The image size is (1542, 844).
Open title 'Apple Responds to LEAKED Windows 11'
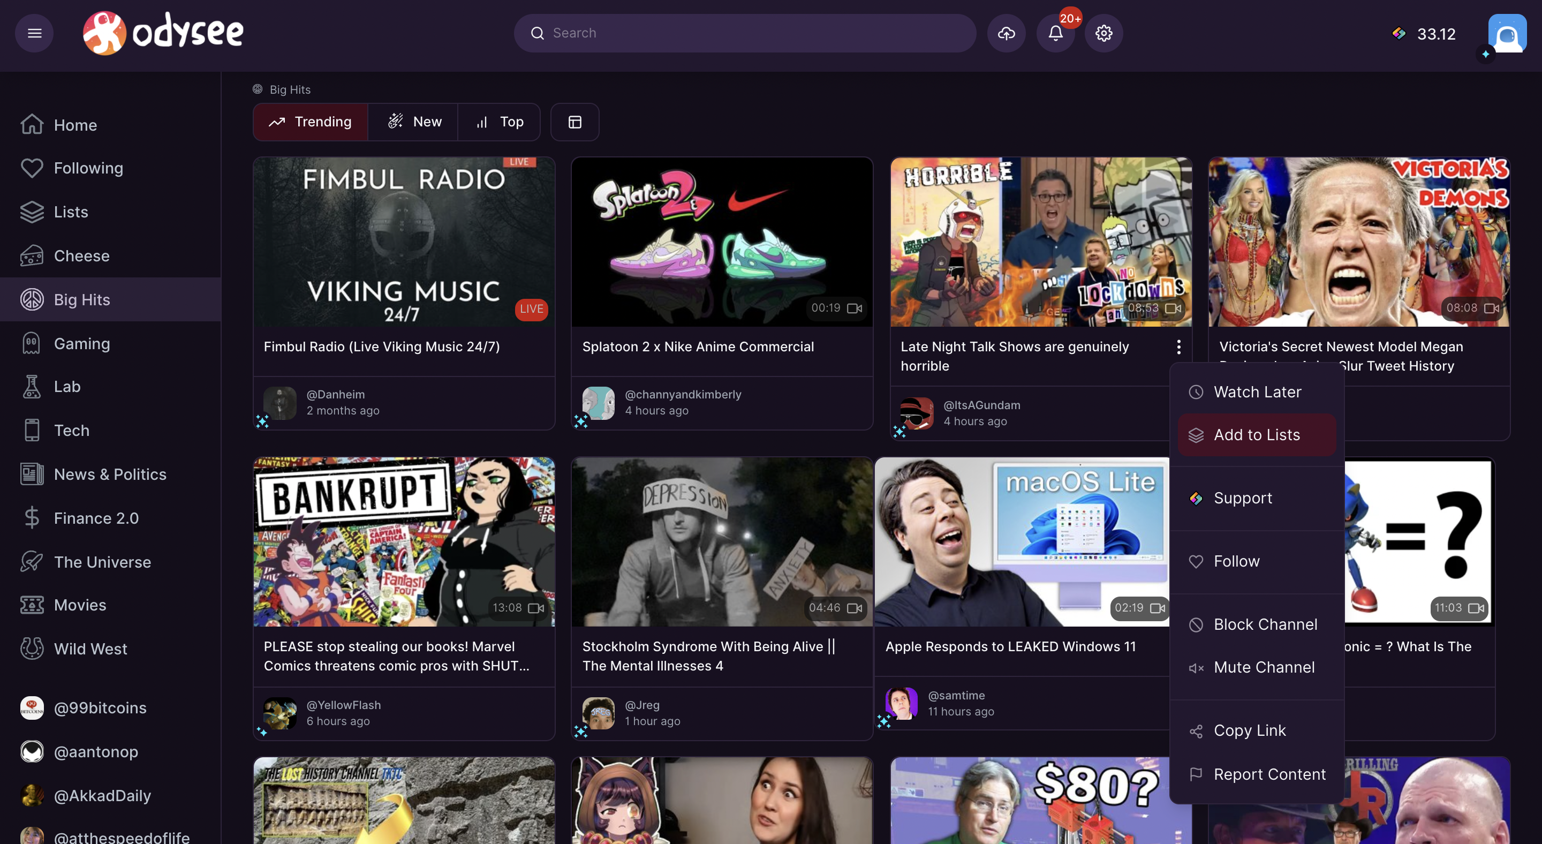1010,647
